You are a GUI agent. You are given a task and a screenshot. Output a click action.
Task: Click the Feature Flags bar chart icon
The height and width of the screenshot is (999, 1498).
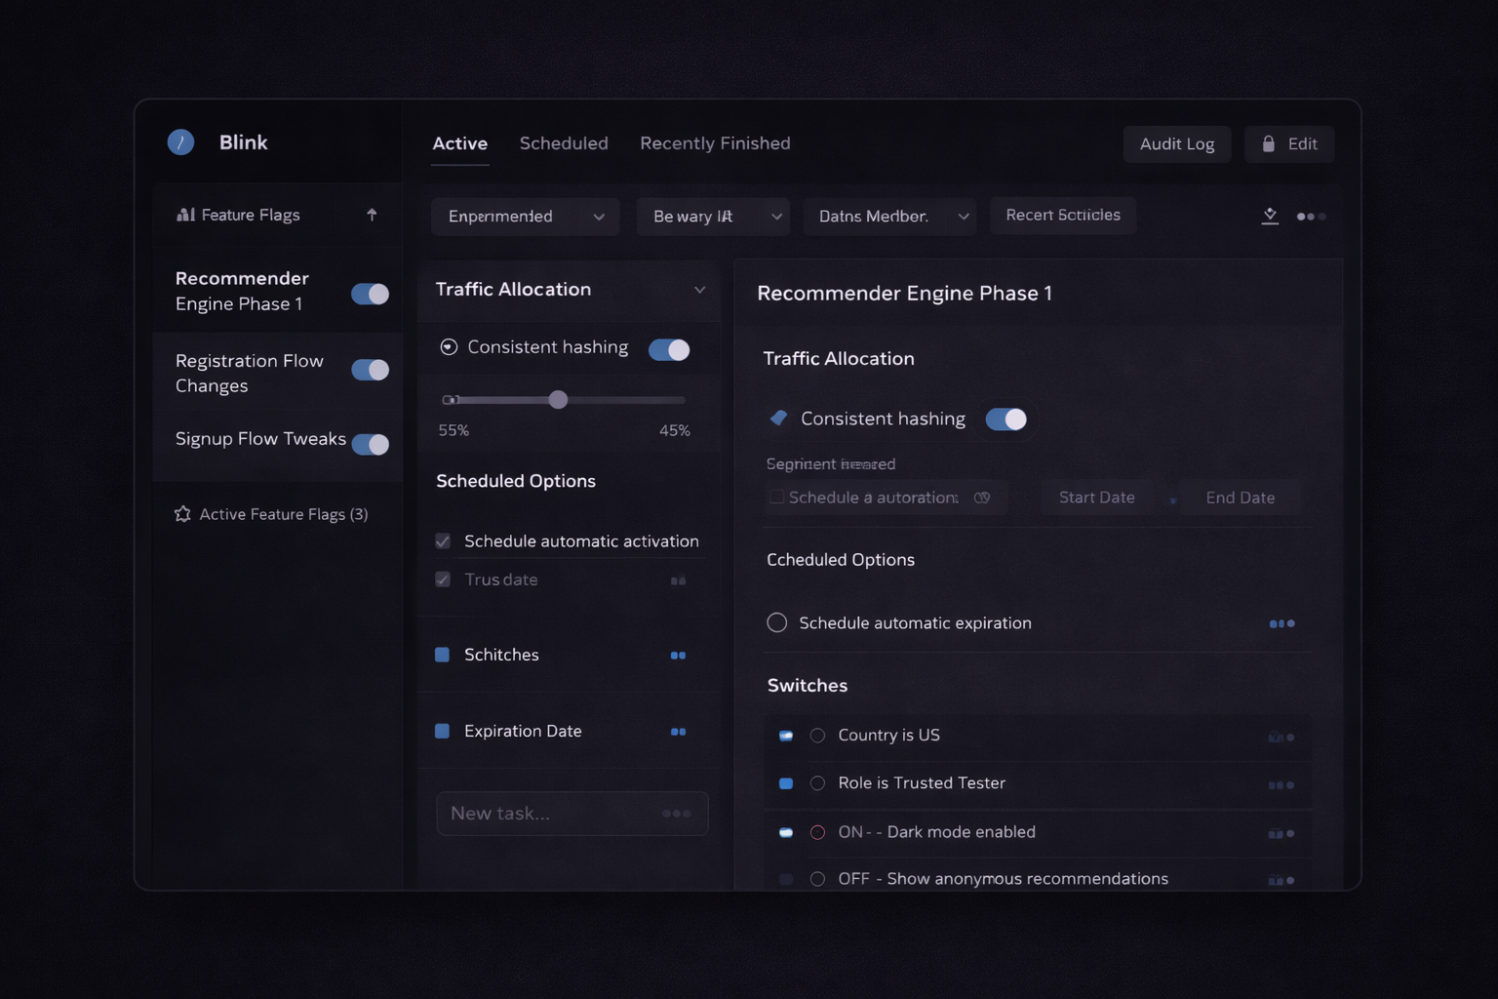185,215
